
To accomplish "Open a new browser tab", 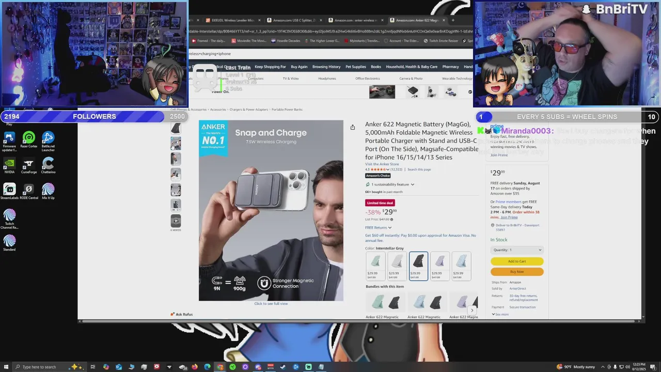I will 453,20.
